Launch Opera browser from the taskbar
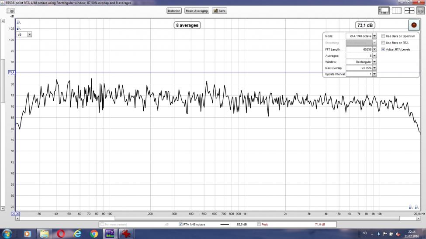The width and height of the screenshot is (426, 239). click(x=61, y=234)
